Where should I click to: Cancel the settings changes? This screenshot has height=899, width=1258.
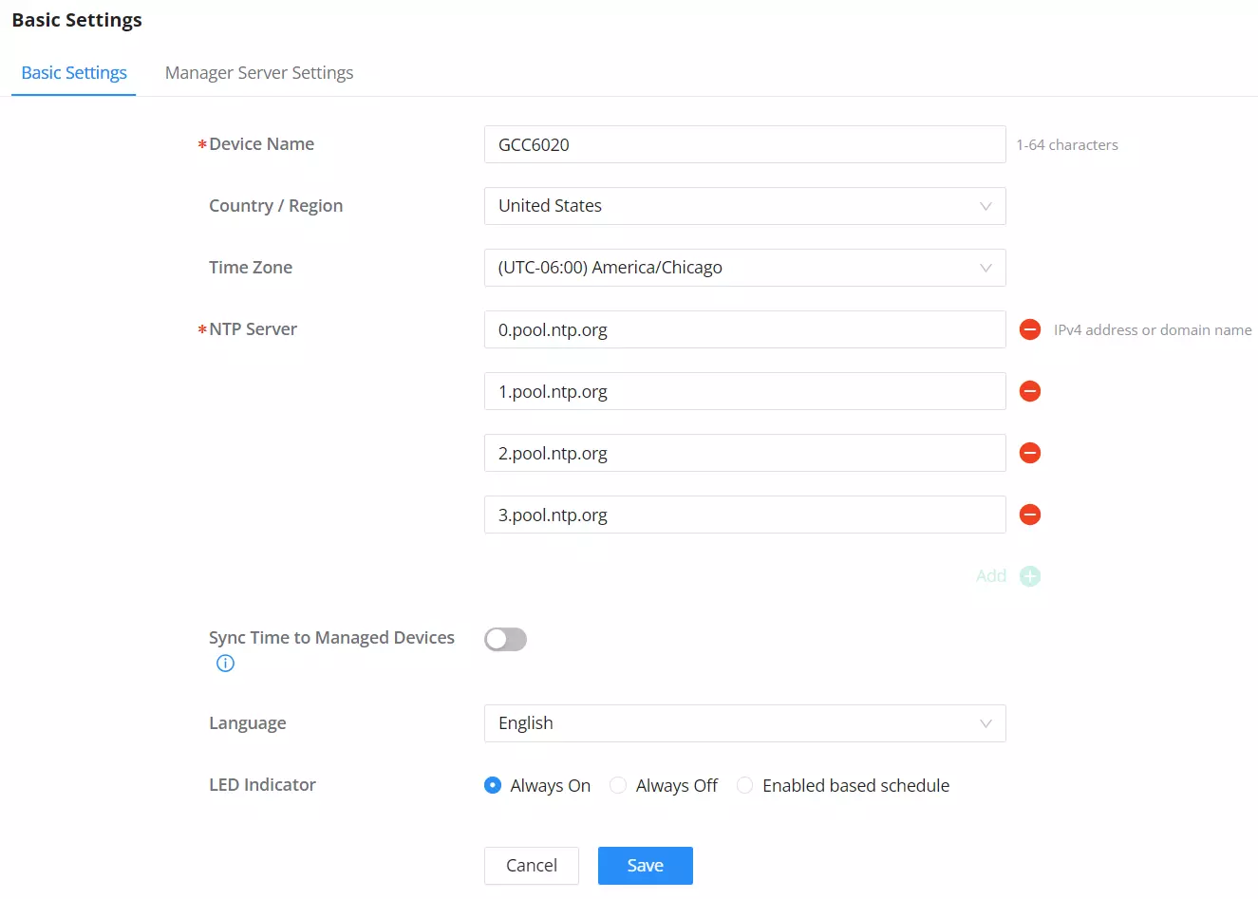point(532,866)
